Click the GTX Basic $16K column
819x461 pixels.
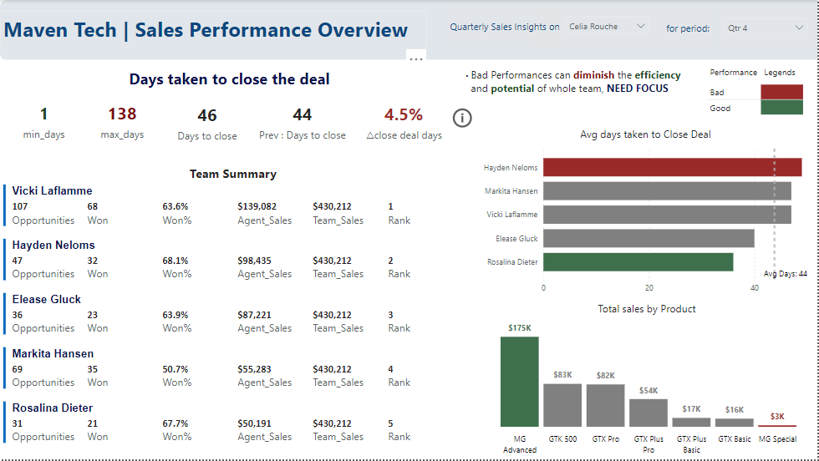click(735, 423)
